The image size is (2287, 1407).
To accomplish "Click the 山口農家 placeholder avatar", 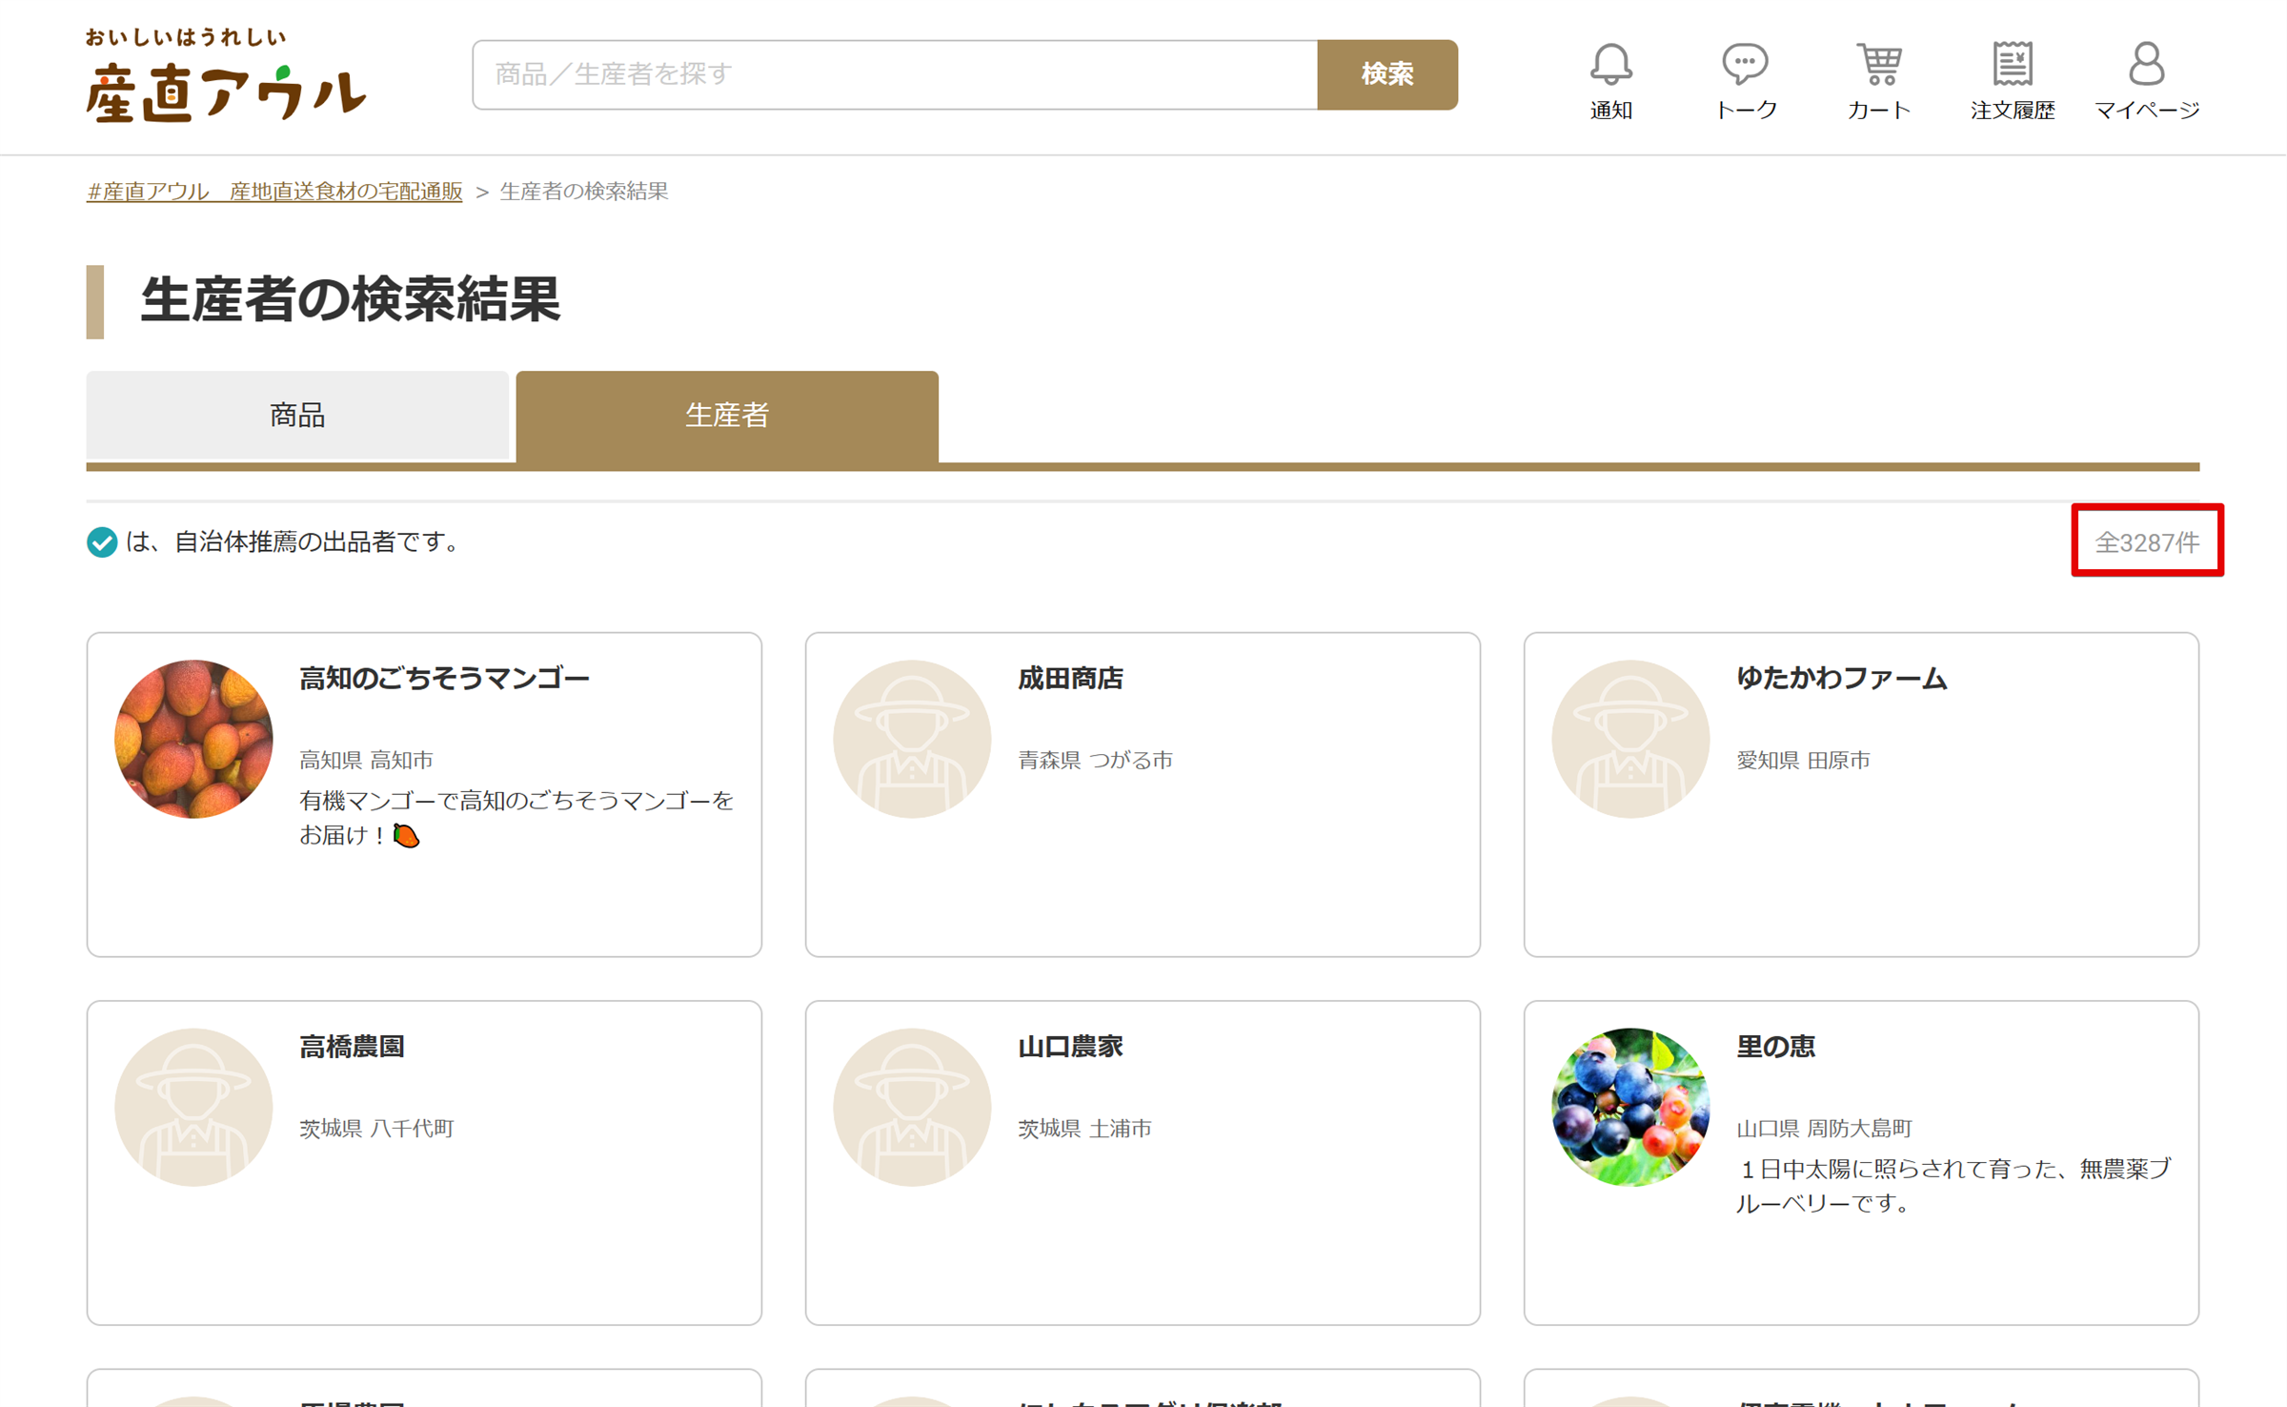I will [912, 1107].
